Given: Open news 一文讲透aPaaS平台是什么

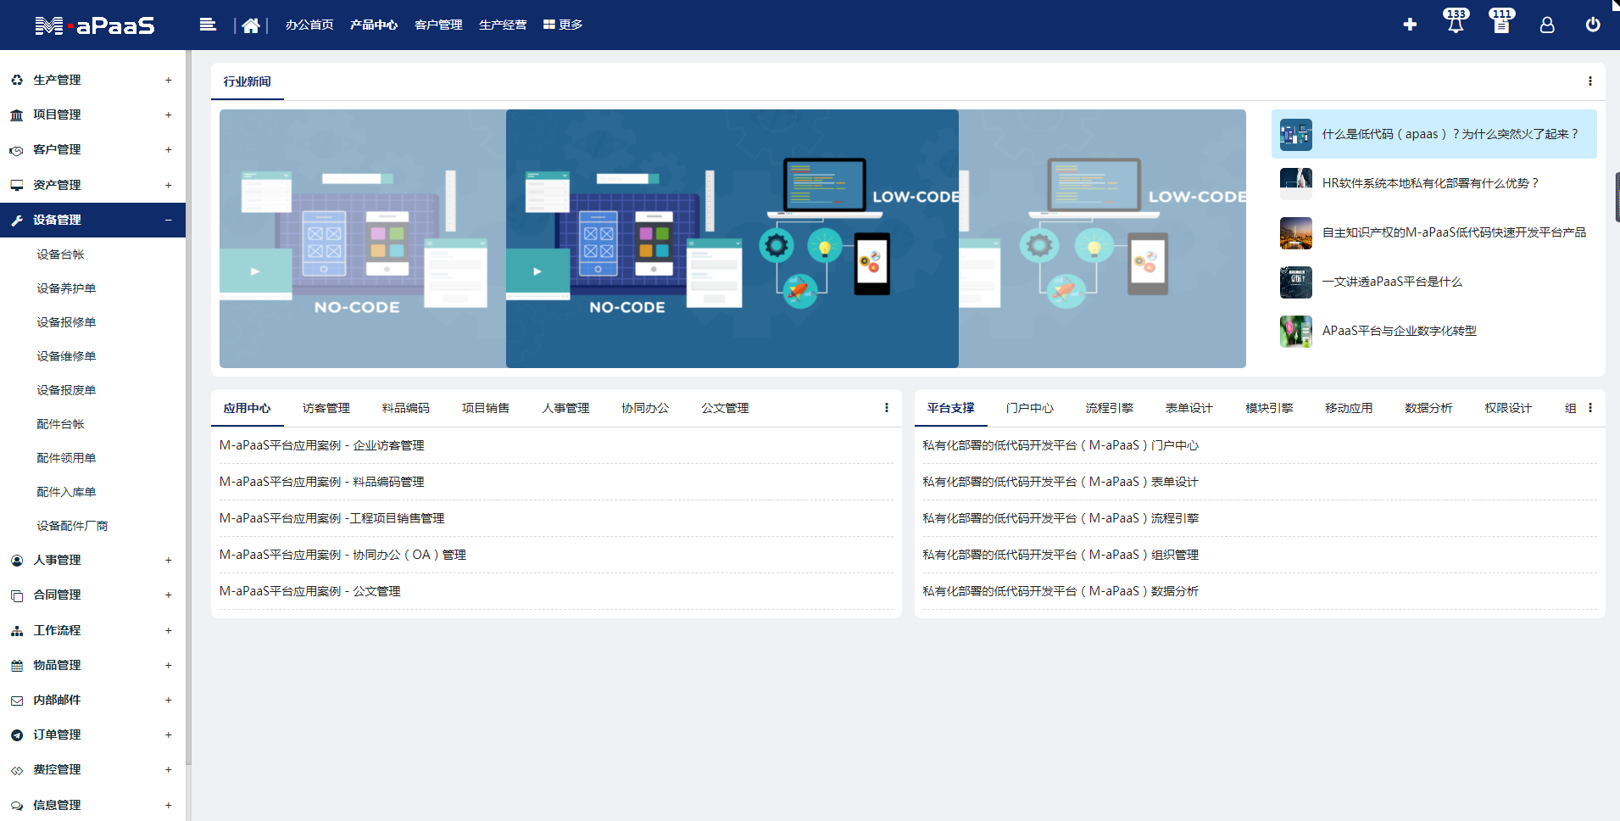Looking at the screenshot, I should (1434, 282).
